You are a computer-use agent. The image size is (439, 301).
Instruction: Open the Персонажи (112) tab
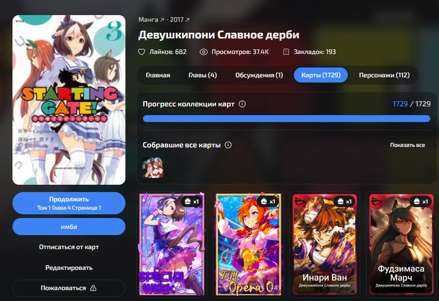click(x=384, y=75)
